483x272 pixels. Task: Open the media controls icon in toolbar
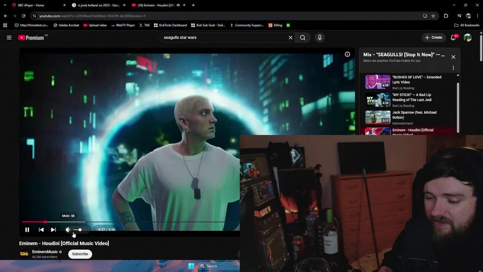[x=459, y=16]
